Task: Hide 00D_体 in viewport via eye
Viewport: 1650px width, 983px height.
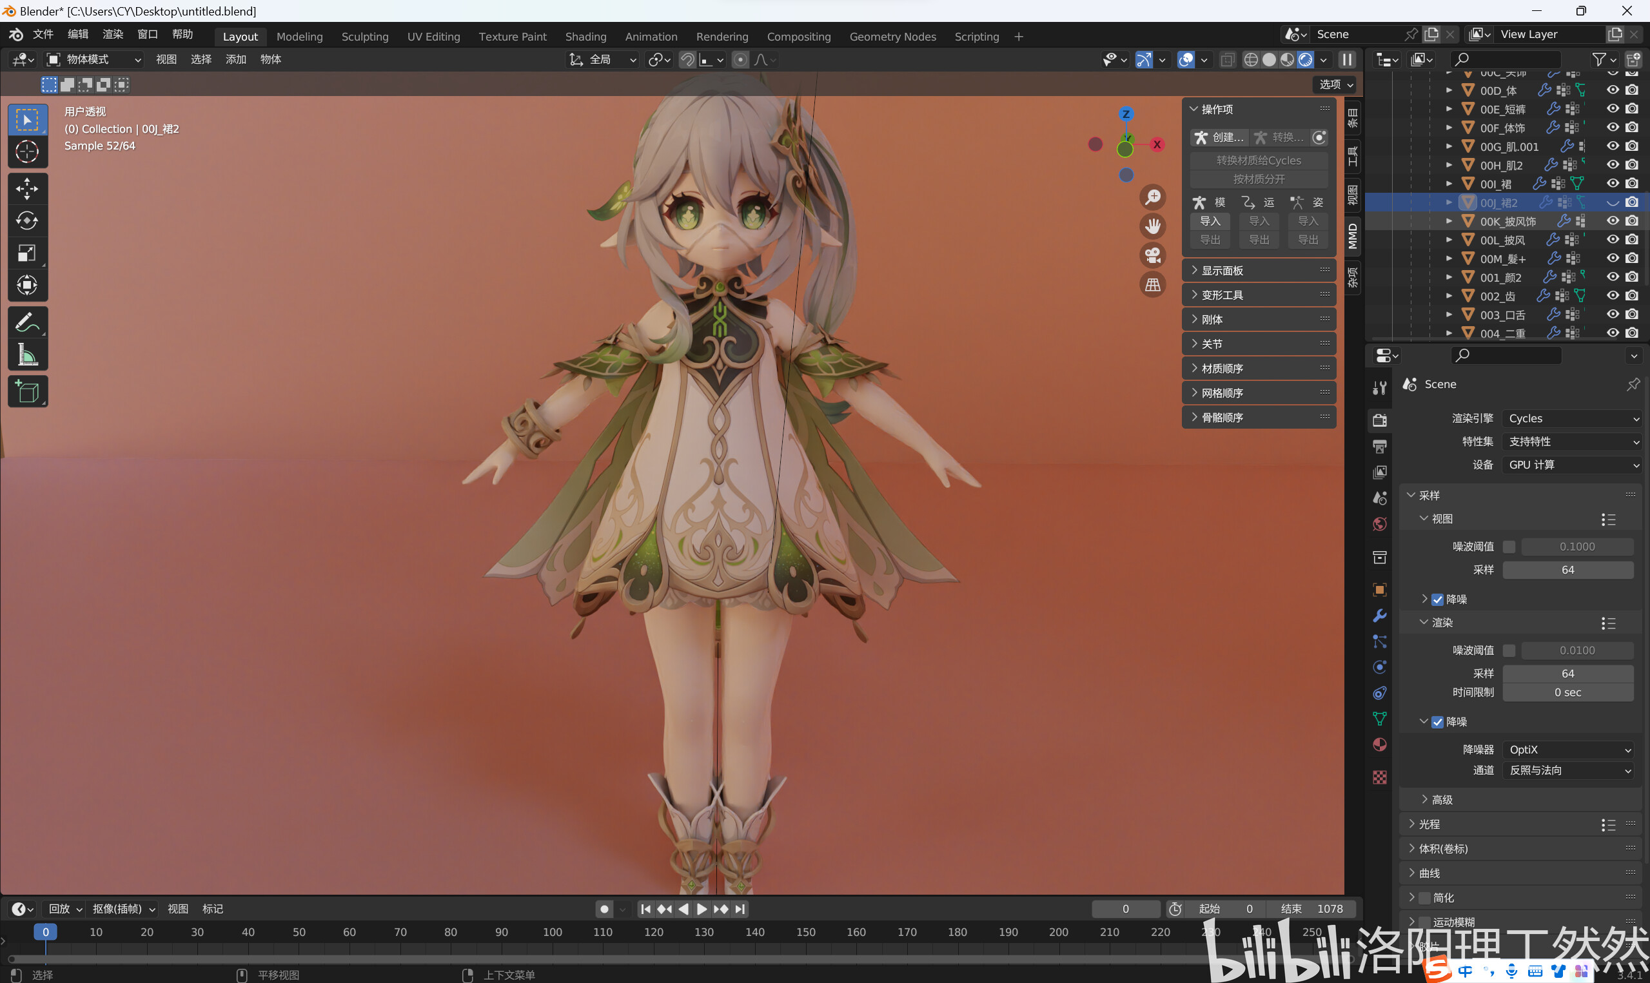Action: click(x=1613, y=90)
